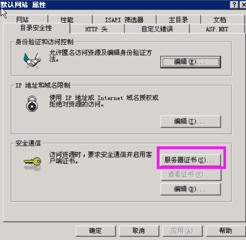Click the yellow key secure communications icon
Screen dimensions: 246x240
pyautogui.click(x=32, y=164)
